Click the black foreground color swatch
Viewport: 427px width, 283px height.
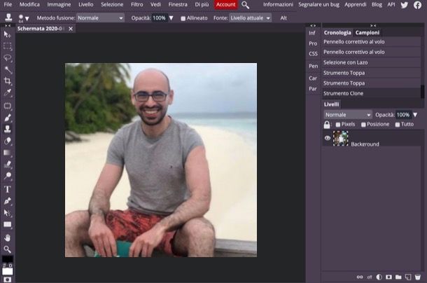click(8, 259)
